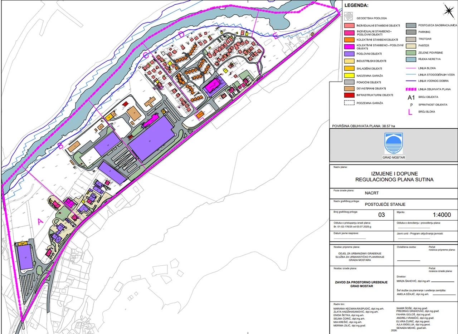Click the A1 Broj objekta legend symbol

click(411, 97)
